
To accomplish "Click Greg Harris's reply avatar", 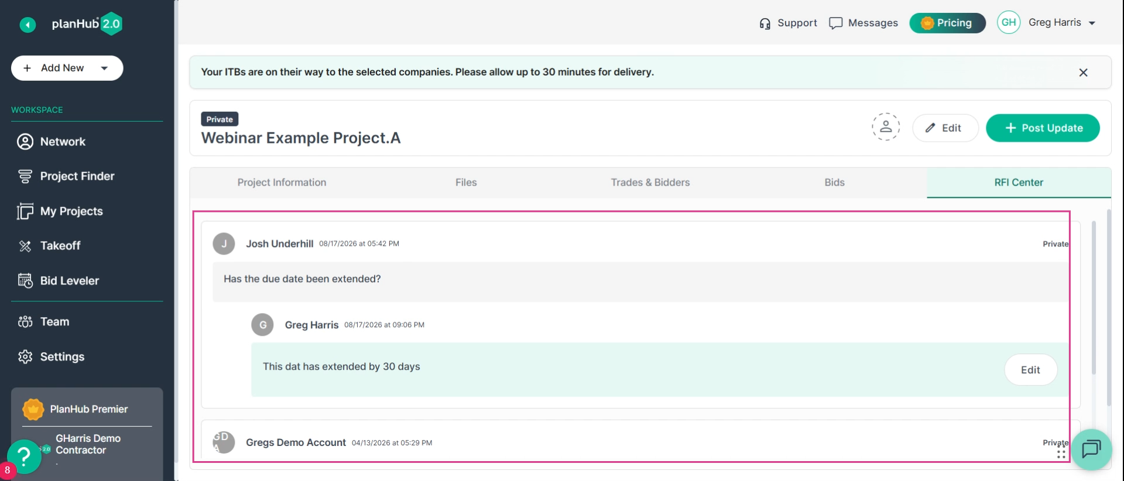I will tap(262, 325).
